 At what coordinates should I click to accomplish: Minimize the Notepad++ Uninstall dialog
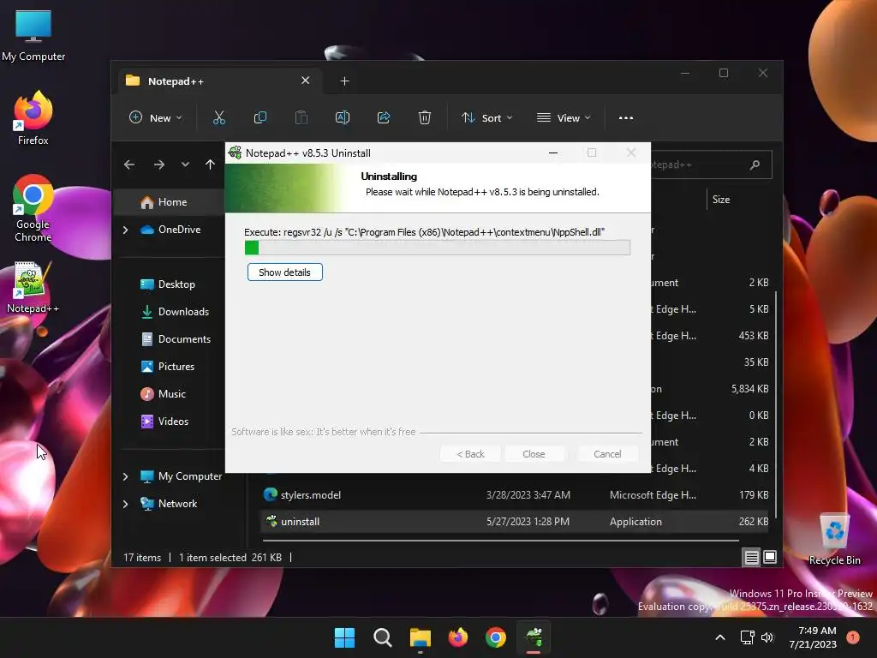point(553,153)
